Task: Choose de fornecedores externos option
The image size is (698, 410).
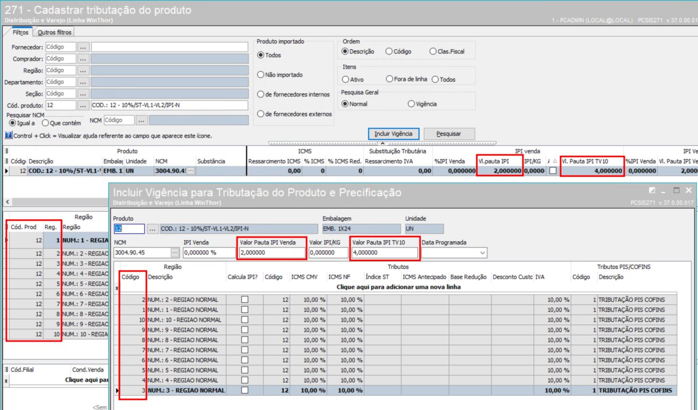Action: [294, 114]
